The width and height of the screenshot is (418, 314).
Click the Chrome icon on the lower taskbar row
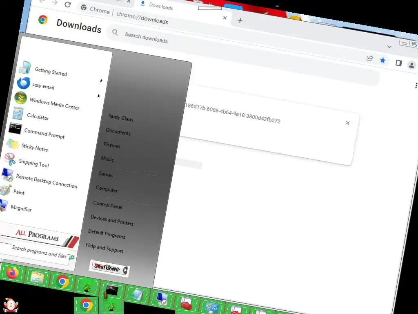(86, 305)
